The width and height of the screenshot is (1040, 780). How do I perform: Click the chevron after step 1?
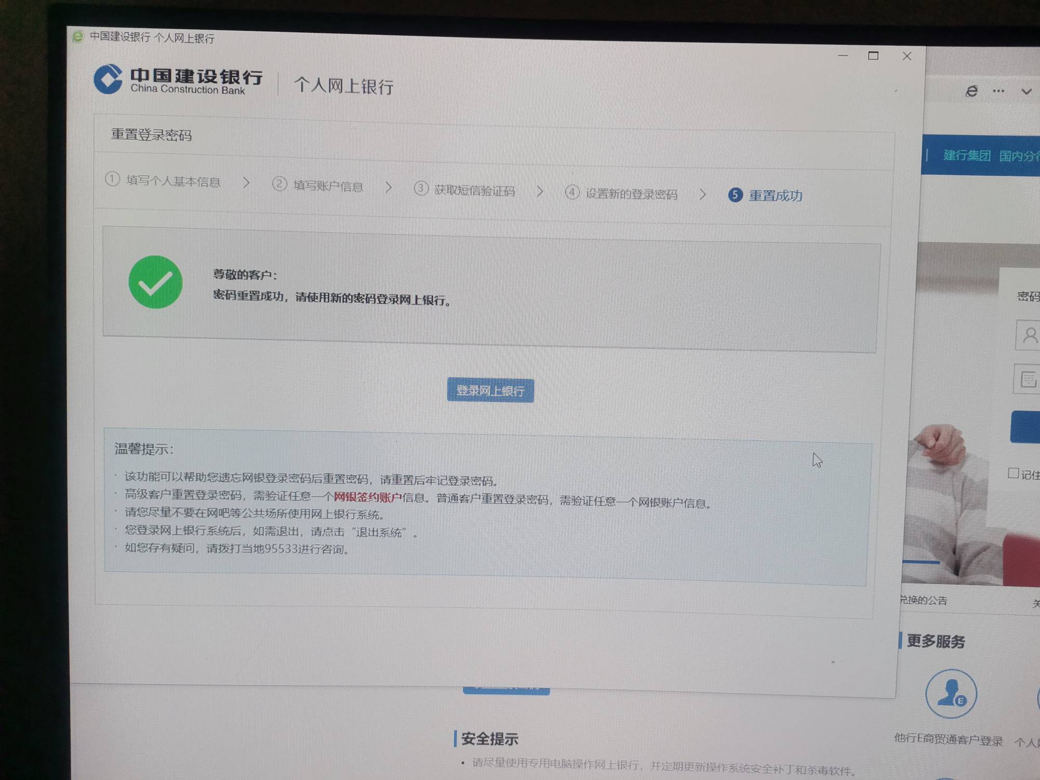click(x=246, y=183)
